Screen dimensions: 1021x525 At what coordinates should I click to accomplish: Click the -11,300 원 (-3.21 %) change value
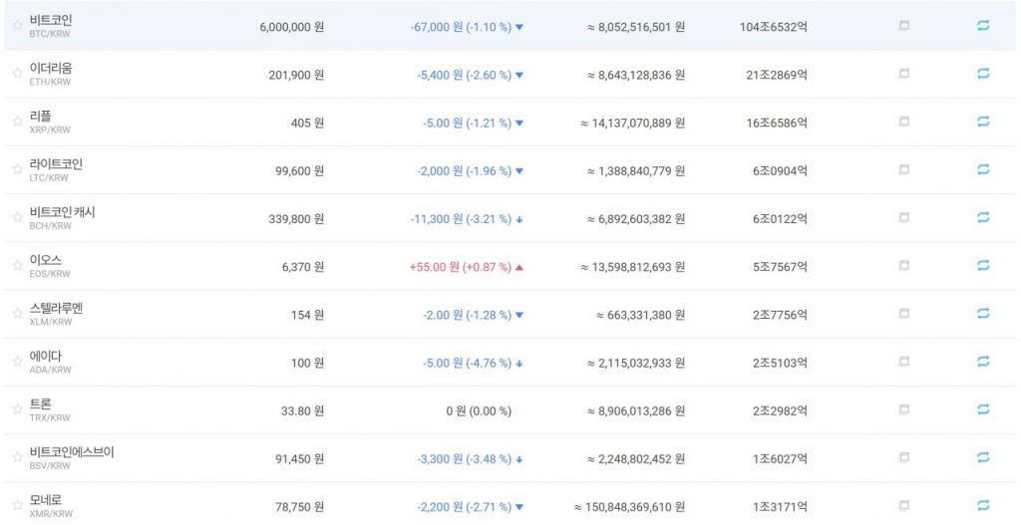point(467,219)
